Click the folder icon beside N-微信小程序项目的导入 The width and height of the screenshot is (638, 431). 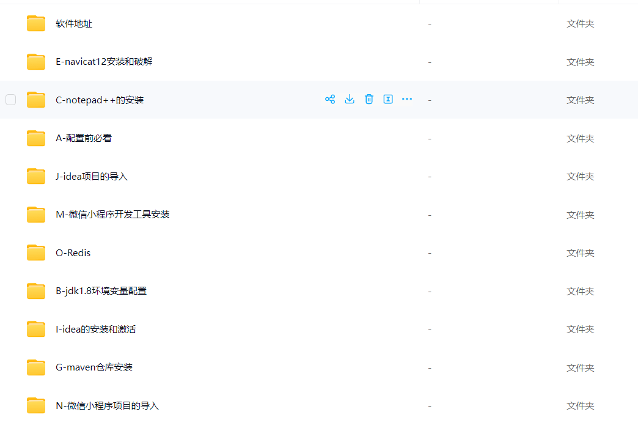35,405
